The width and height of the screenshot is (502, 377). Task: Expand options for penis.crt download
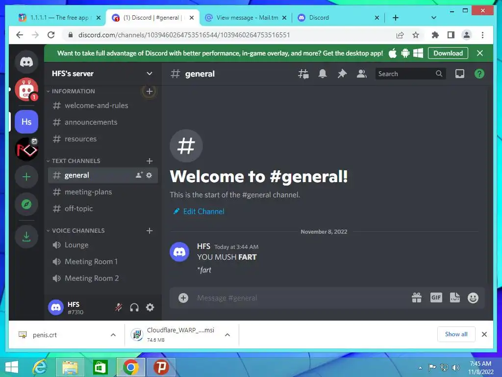[113, 335]
